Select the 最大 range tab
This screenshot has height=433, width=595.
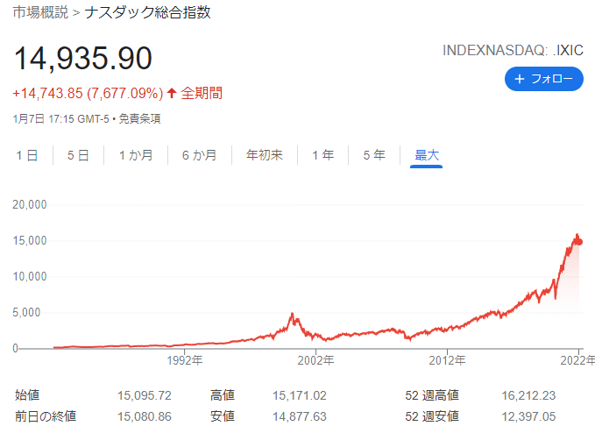click(x=427, y=155)
